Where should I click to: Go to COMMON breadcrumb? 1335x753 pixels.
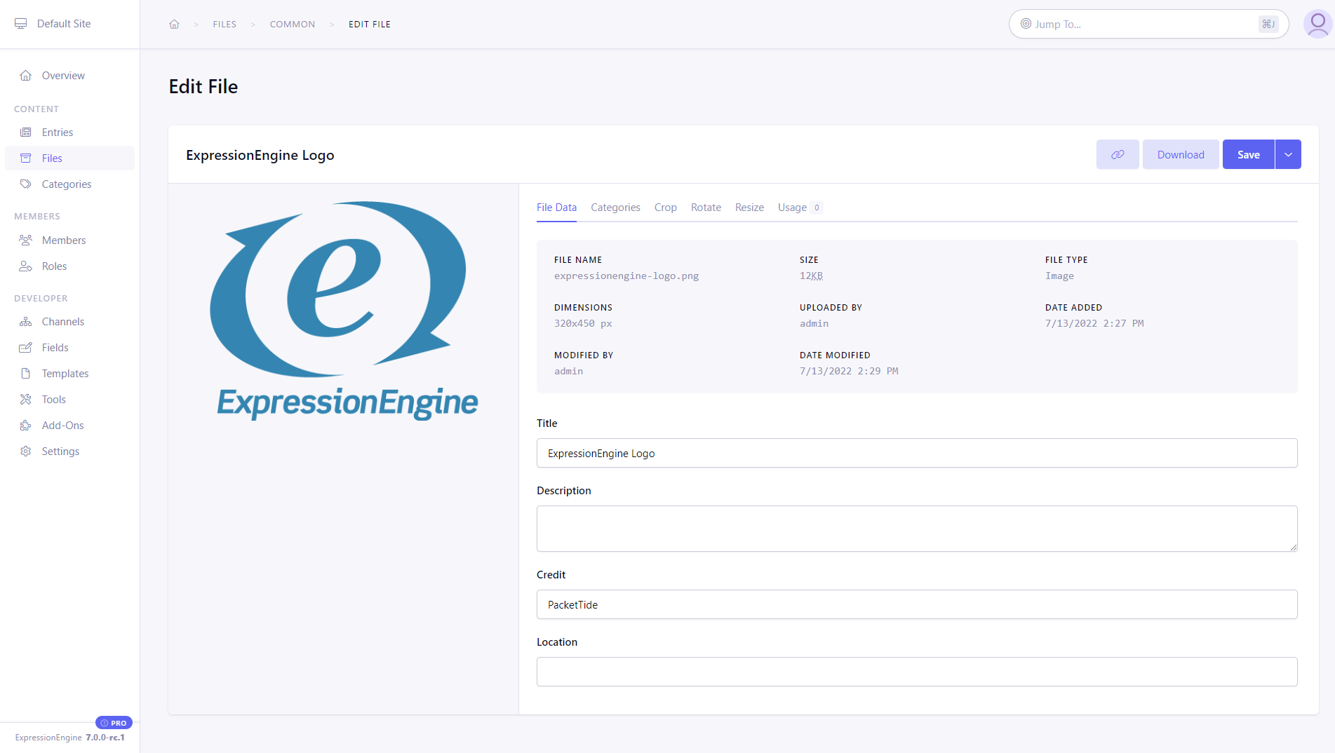click(293, 24)
